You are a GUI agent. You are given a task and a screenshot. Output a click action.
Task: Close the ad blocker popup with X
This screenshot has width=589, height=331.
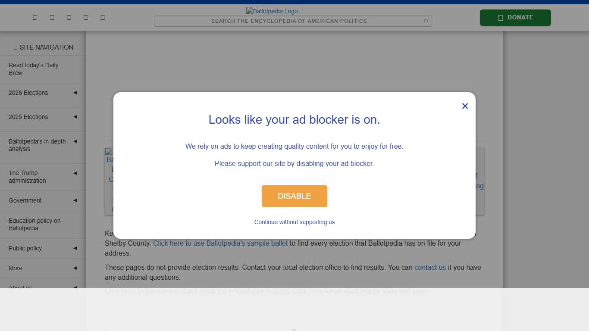coord(465,106)
